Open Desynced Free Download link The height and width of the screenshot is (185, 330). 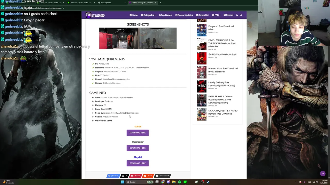click(221, 28)
